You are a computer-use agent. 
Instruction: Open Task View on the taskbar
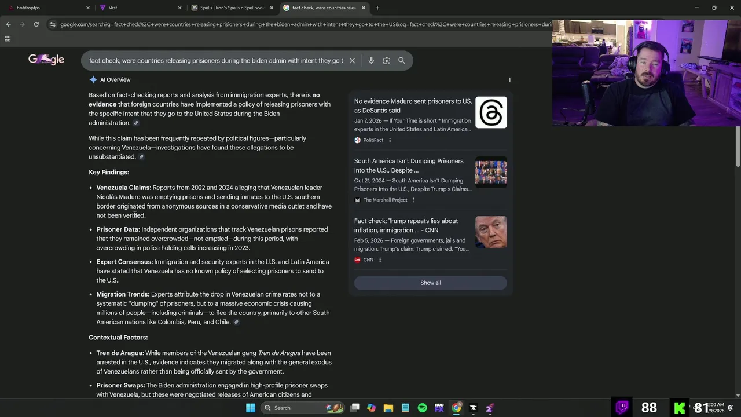tap(355, 408)
